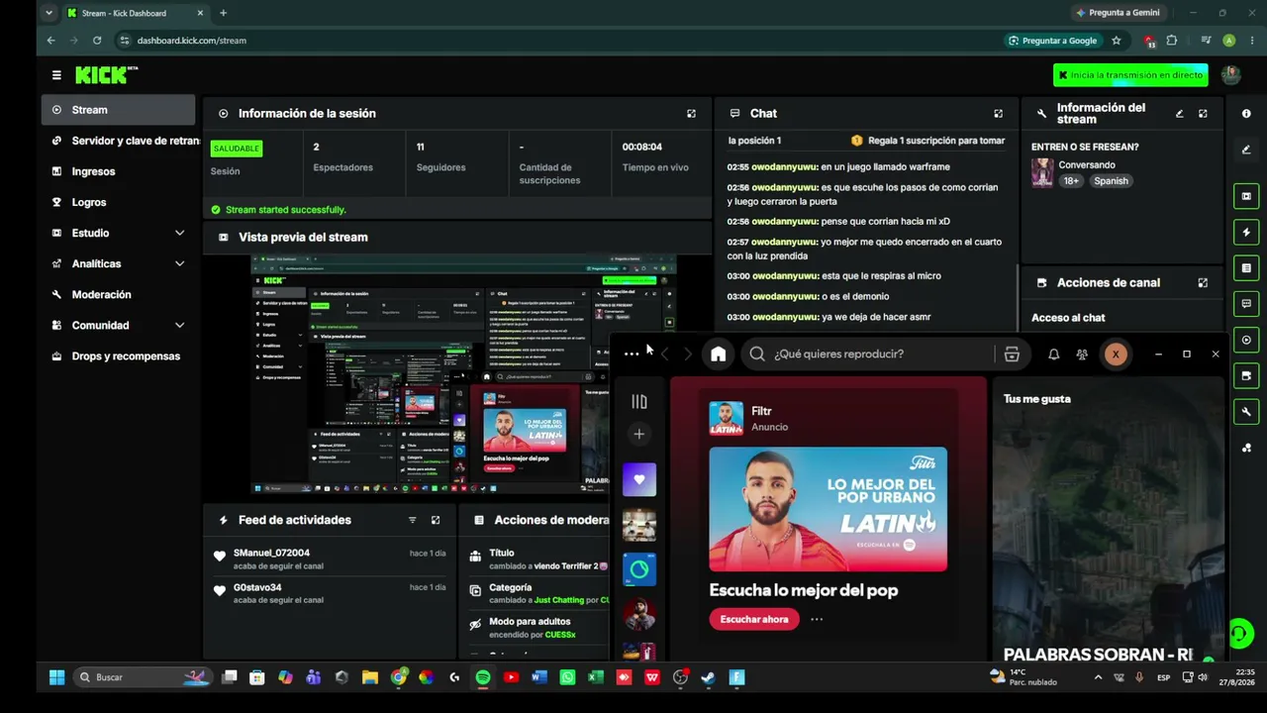Create a new Spotify playlist with plus icon

coord(639,434)
